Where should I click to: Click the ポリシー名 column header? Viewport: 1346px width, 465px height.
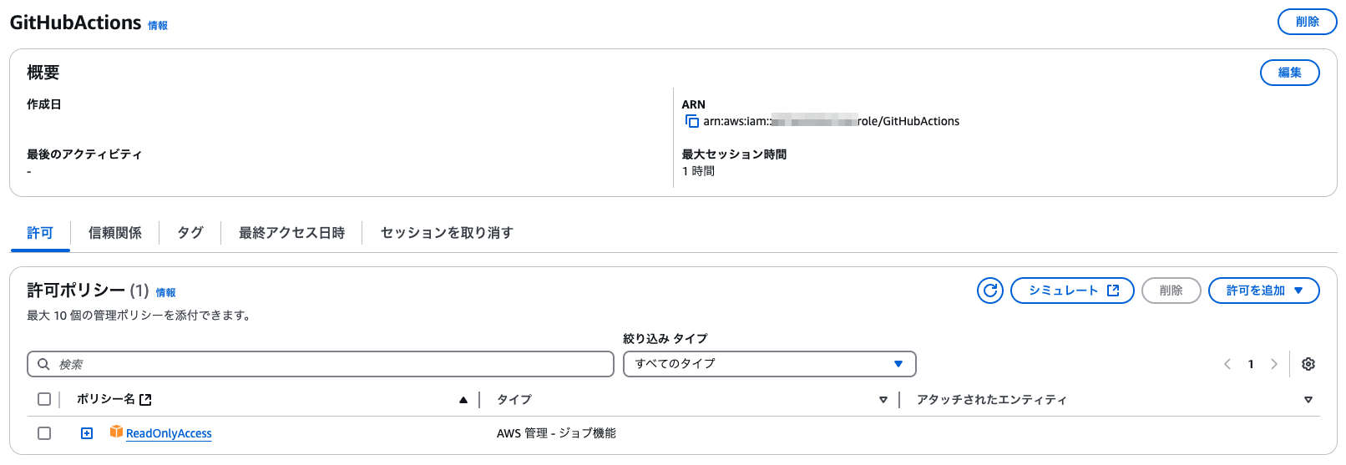[106, 399]
